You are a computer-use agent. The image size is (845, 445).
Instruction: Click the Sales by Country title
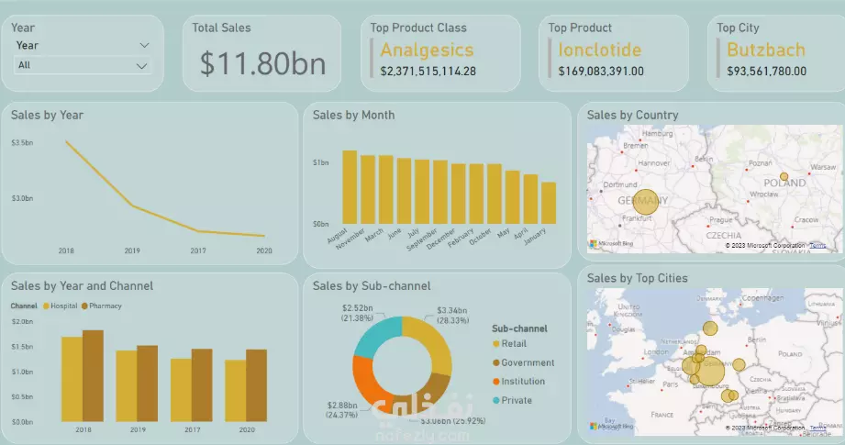coord(633,116)
